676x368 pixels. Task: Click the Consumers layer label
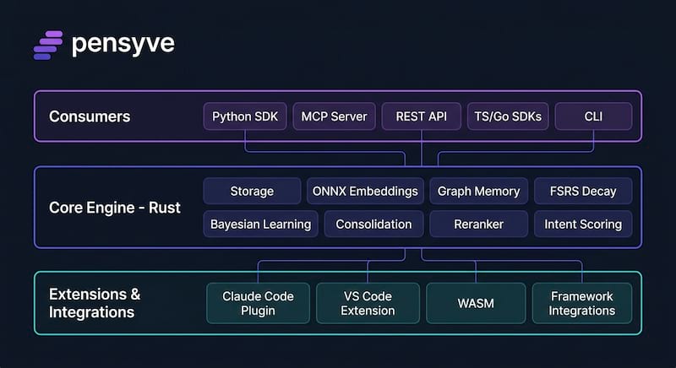click(x=90, y=116)
